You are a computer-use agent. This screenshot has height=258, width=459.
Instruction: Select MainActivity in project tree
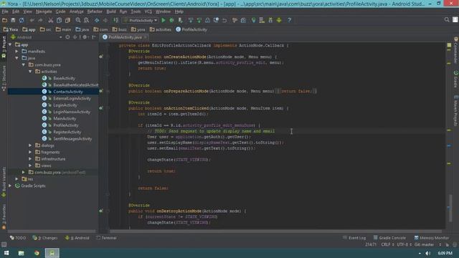coord(65,118)
